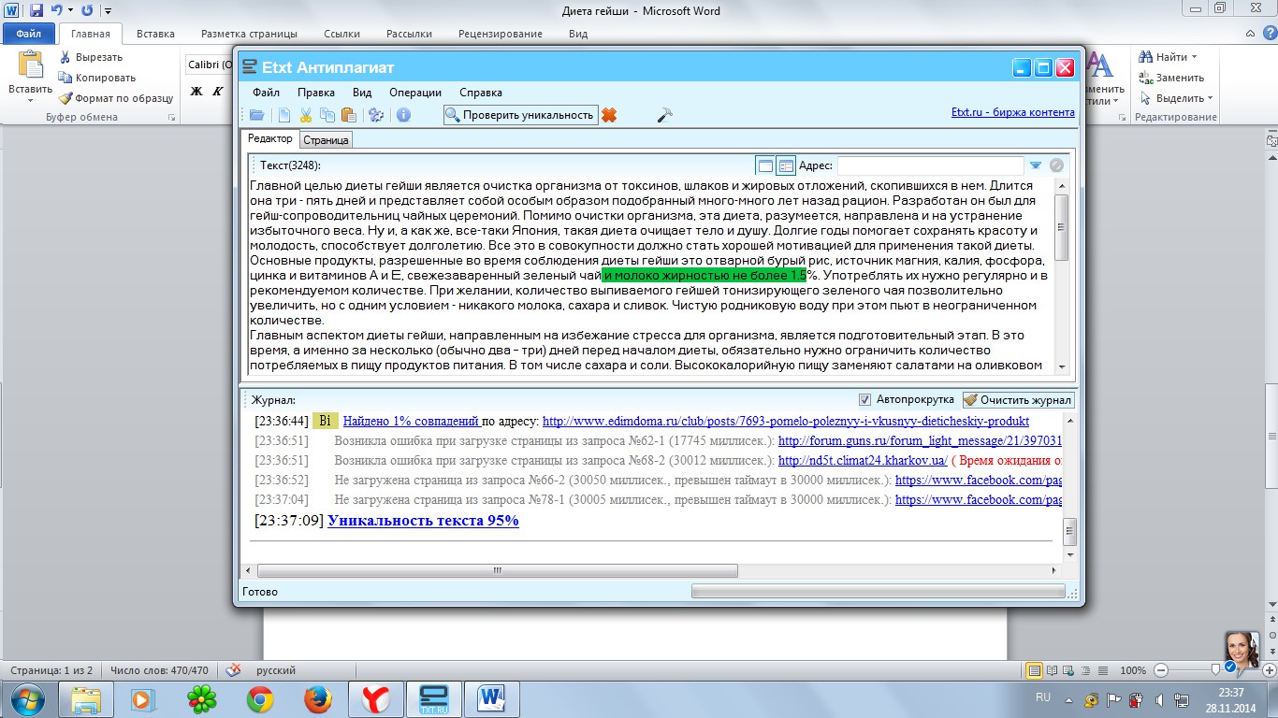Open Уникальность текста 95% link
This screenshot has width=1278, height=718.
click(423, 521)
